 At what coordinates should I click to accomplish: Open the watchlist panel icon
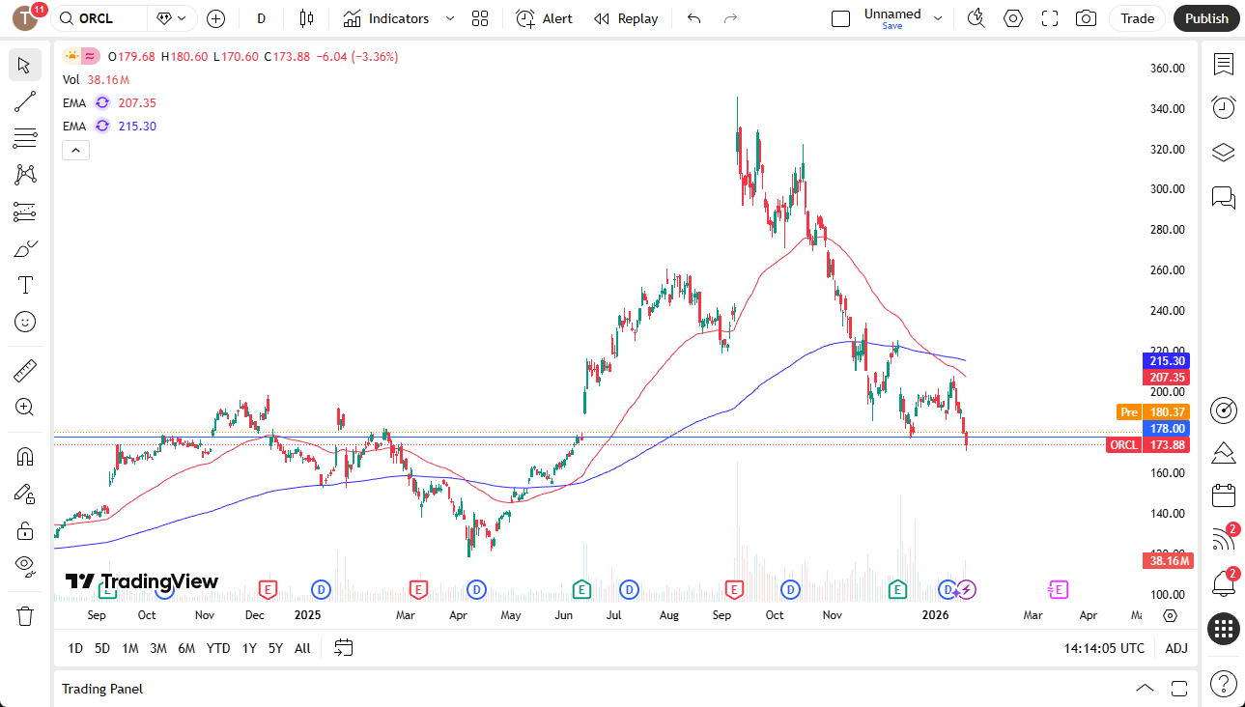point(1224,65)
